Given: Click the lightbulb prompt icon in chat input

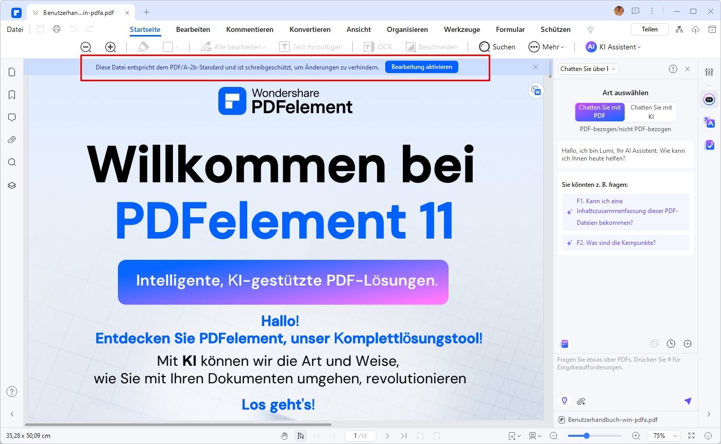Looking at the screenshot, I should click(564, 401).
